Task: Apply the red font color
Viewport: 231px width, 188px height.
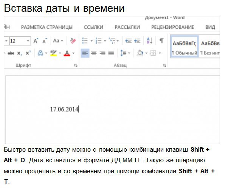Action: coord(67,53)
